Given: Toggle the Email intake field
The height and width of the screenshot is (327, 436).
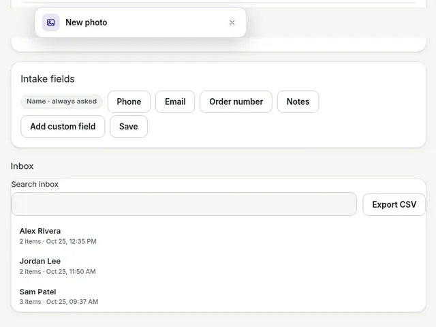Looking at the screenshot, I should 175,102.
